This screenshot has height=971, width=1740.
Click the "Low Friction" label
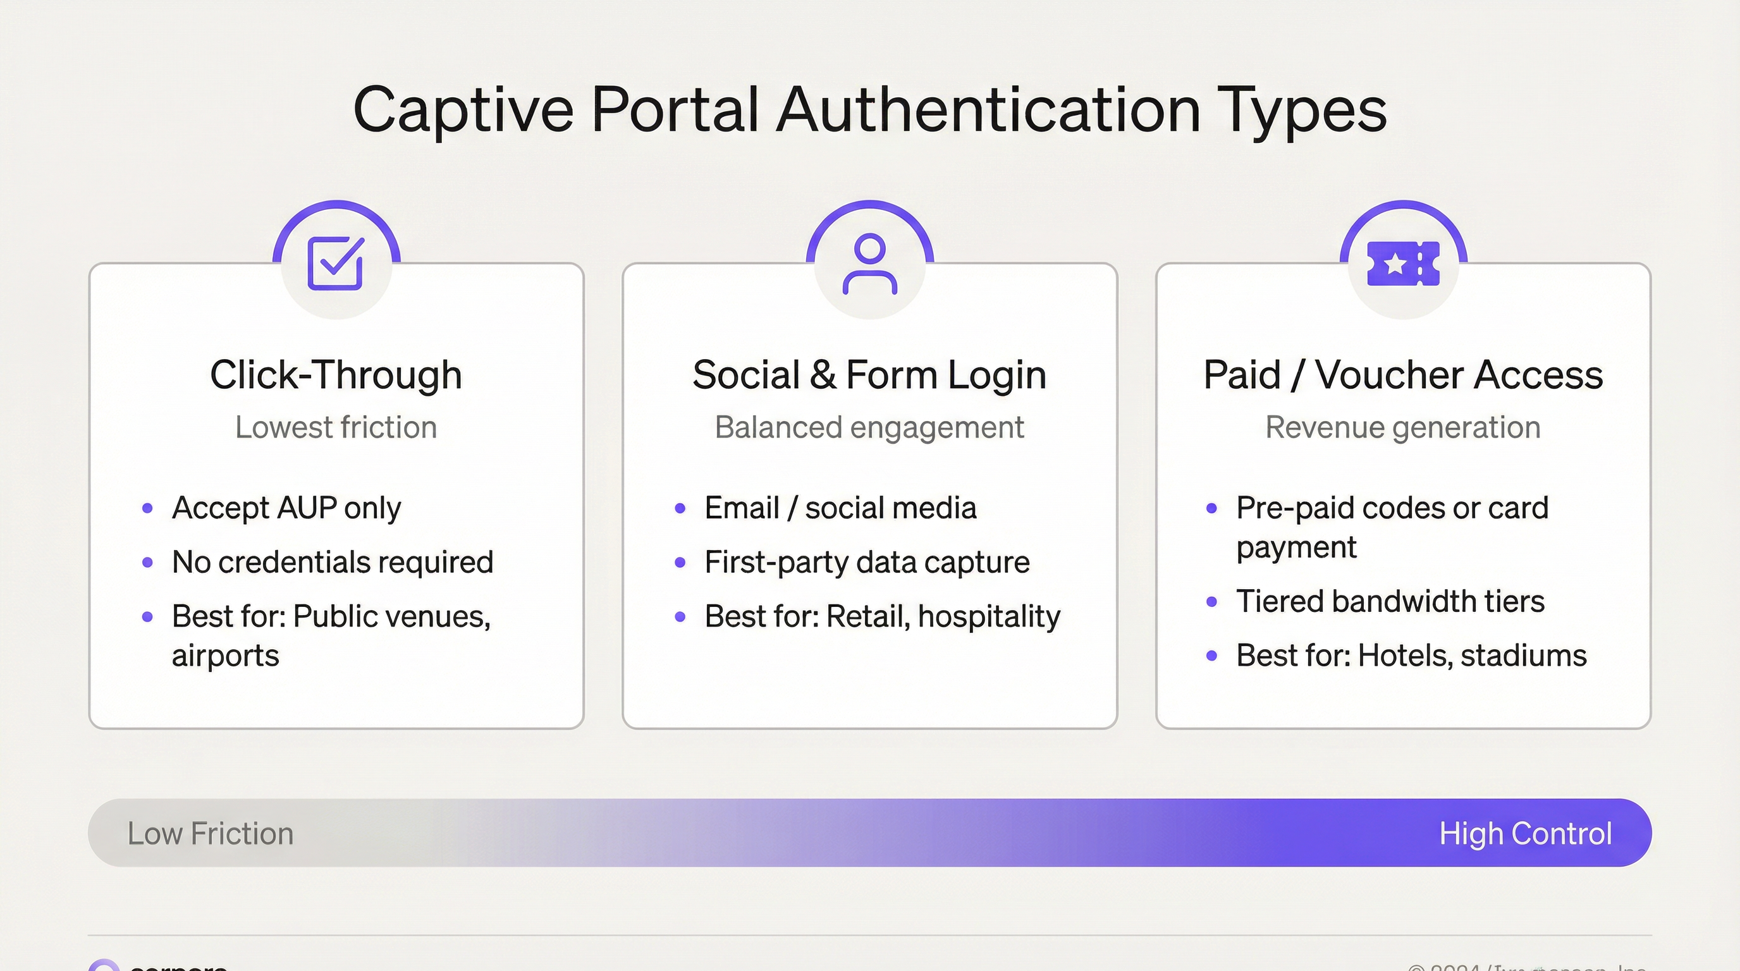[210, 833]
